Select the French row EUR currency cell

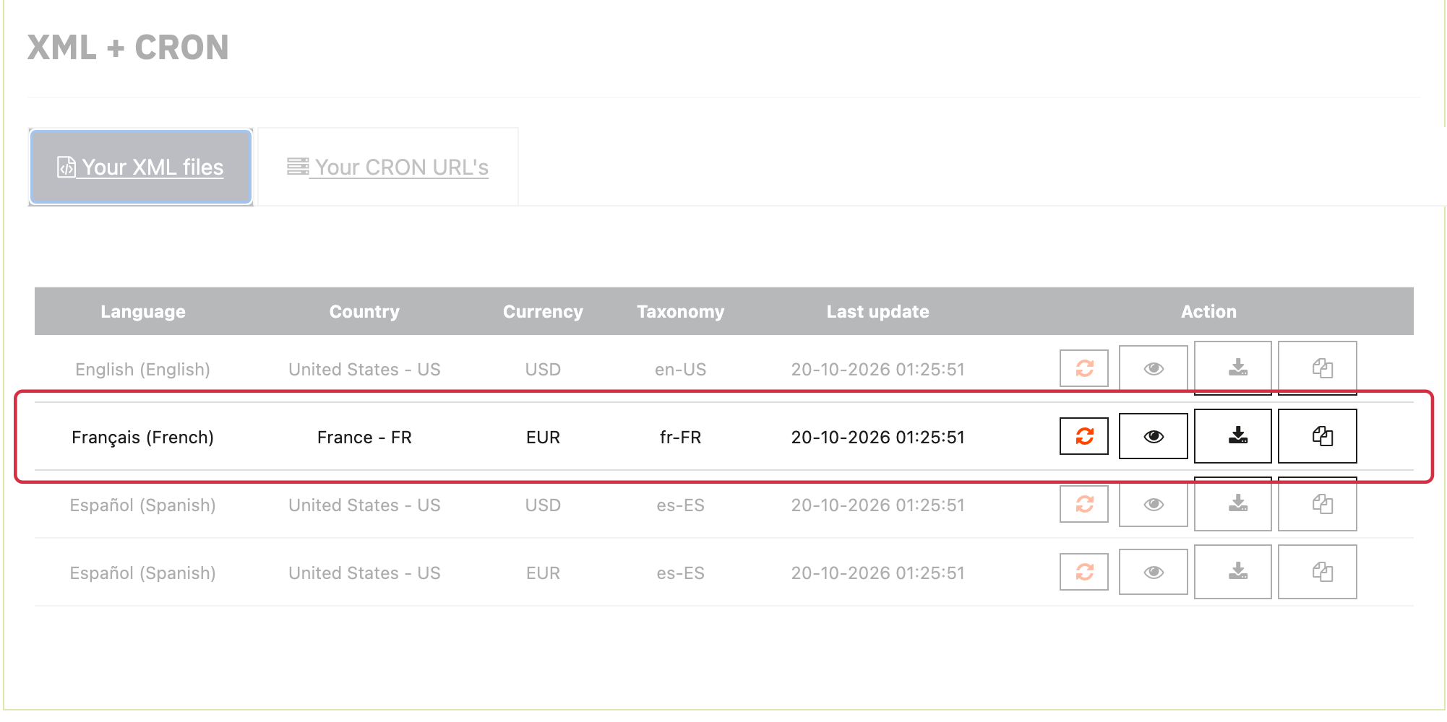tap(543, 437)
